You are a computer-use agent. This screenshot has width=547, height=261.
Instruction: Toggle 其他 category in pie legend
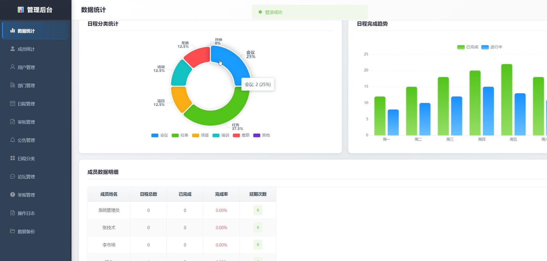pos(262,135)
